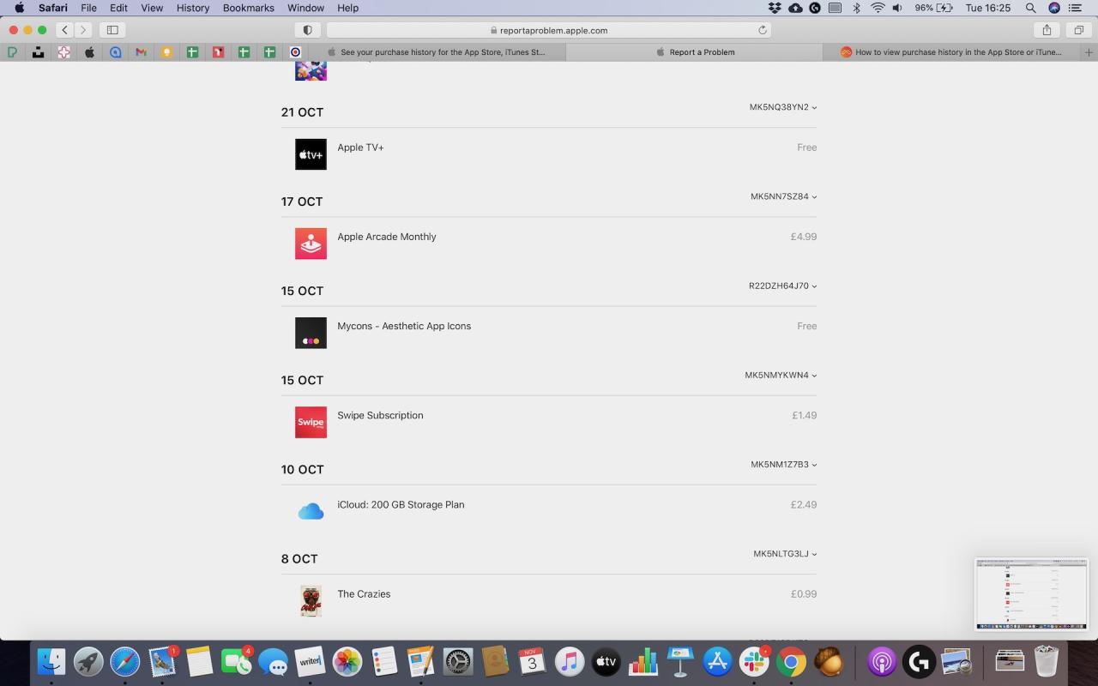This screenshot has width=1098, height=686.
Task: Click the privacy shield icon in toolbar
Action: click(x=307, y=30)
